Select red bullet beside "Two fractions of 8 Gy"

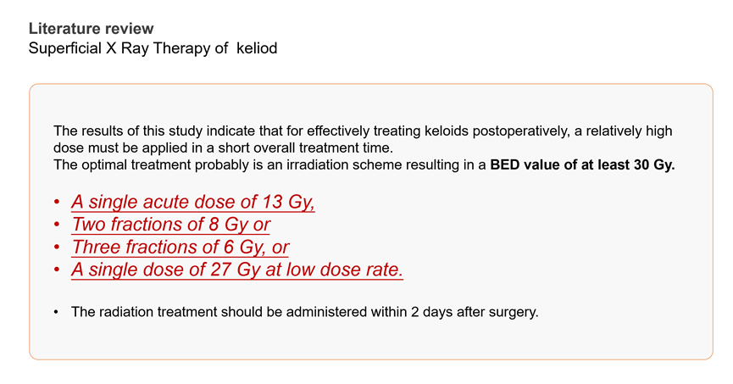(56, 225)
